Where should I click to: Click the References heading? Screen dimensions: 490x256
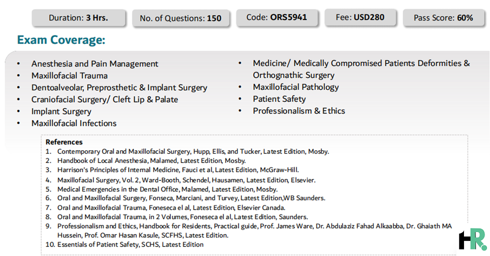[x=64, y=142]
